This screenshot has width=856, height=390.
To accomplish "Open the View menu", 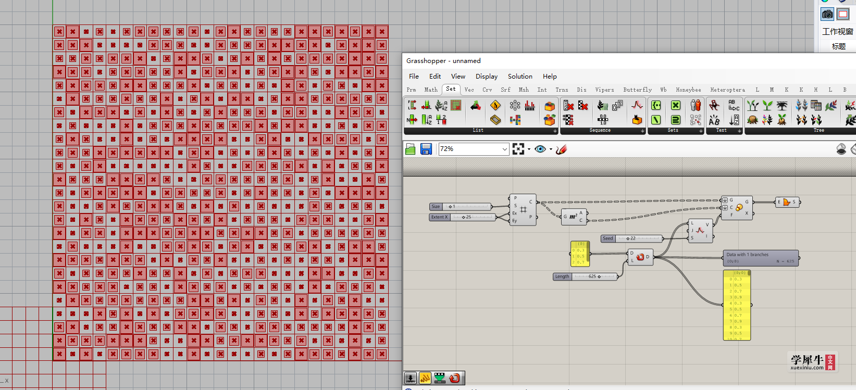I will coord(458,76).
